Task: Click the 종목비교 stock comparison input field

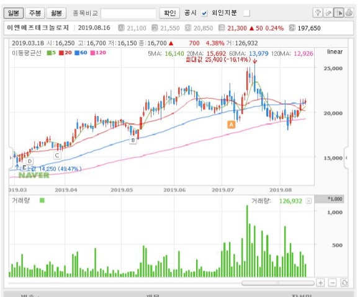Action: (x=128, y=13)
